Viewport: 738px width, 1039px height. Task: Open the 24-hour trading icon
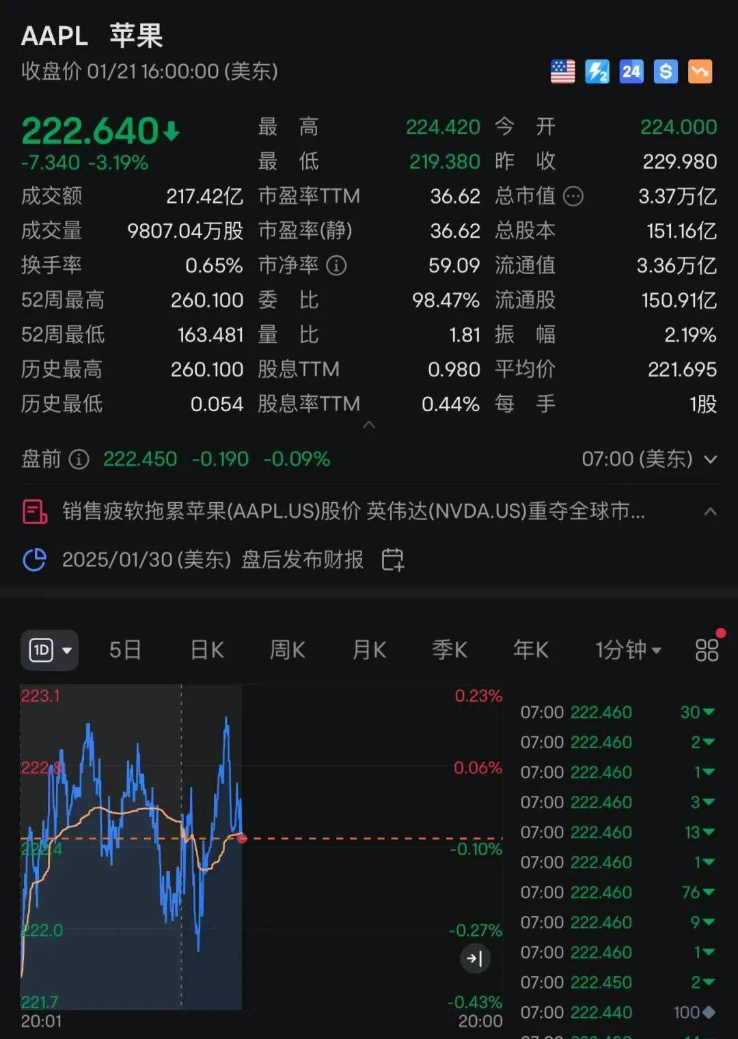631,71
